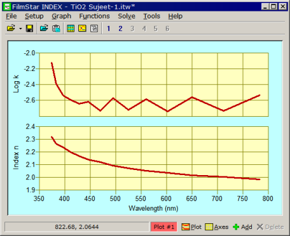Open the Functions menu
Image resolution: width=290 pixels, height=236 pixels.
[94, 16]
